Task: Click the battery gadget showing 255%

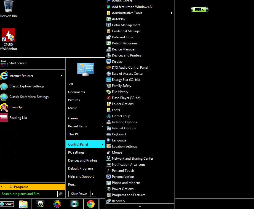Action: [x=200, y=10]
